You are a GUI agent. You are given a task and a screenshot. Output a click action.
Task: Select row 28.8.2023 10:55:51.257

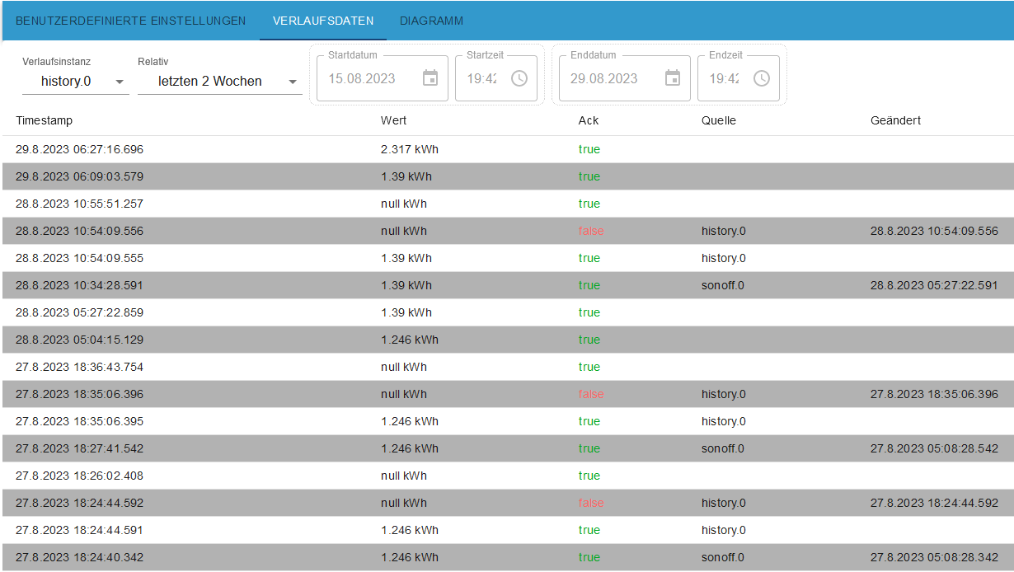[507, 204]
